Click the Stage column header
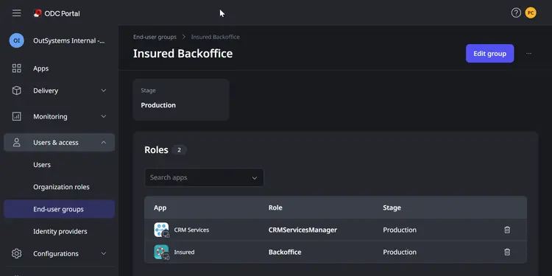The width and height of the screenshot is (552, 276). click(392, 208)
